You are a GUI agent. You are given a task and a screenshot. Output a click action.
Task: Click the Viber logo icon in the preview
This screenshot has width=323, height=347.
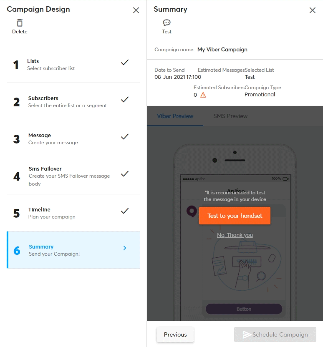[x=192, y=211]
